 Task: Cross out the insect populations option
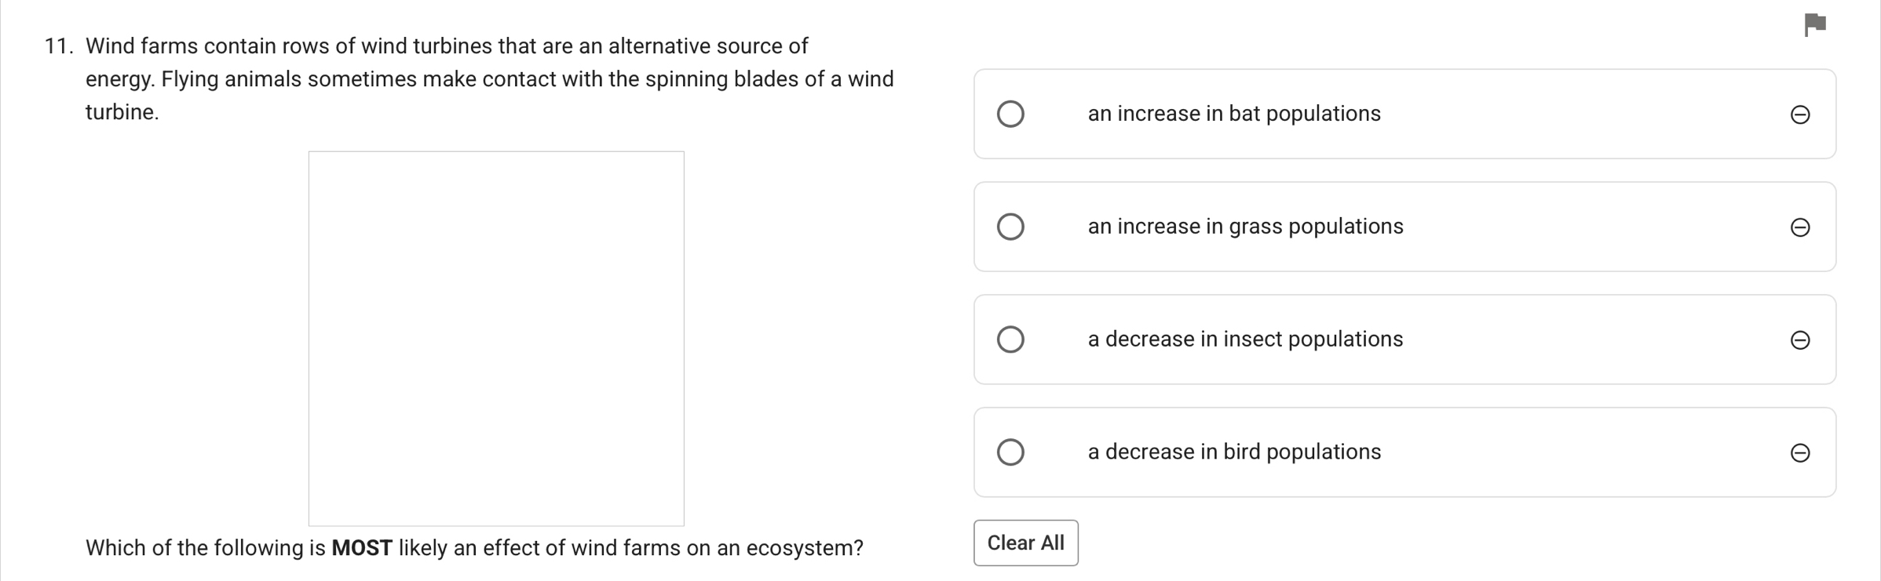[x=1800, y=340]
